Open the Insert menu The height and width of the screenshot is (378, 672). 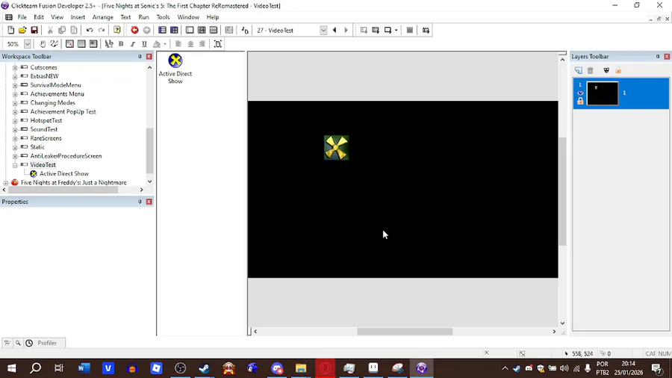pyautogui.click(x=78, y=17)
